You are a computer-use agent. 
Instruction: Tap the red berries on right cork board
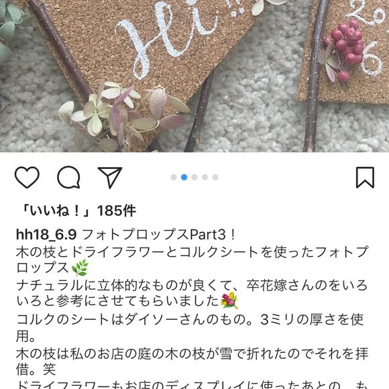pos(345,50)
